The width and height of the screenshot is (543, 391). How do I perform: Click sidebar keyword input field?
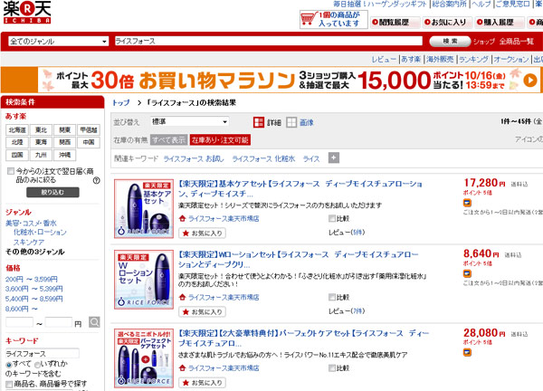click(x=43, y=354)
